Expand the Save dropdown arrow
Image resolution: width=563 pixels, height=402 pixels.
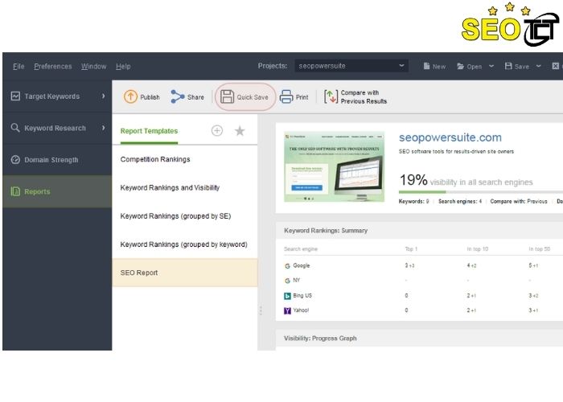click(539, 66)
